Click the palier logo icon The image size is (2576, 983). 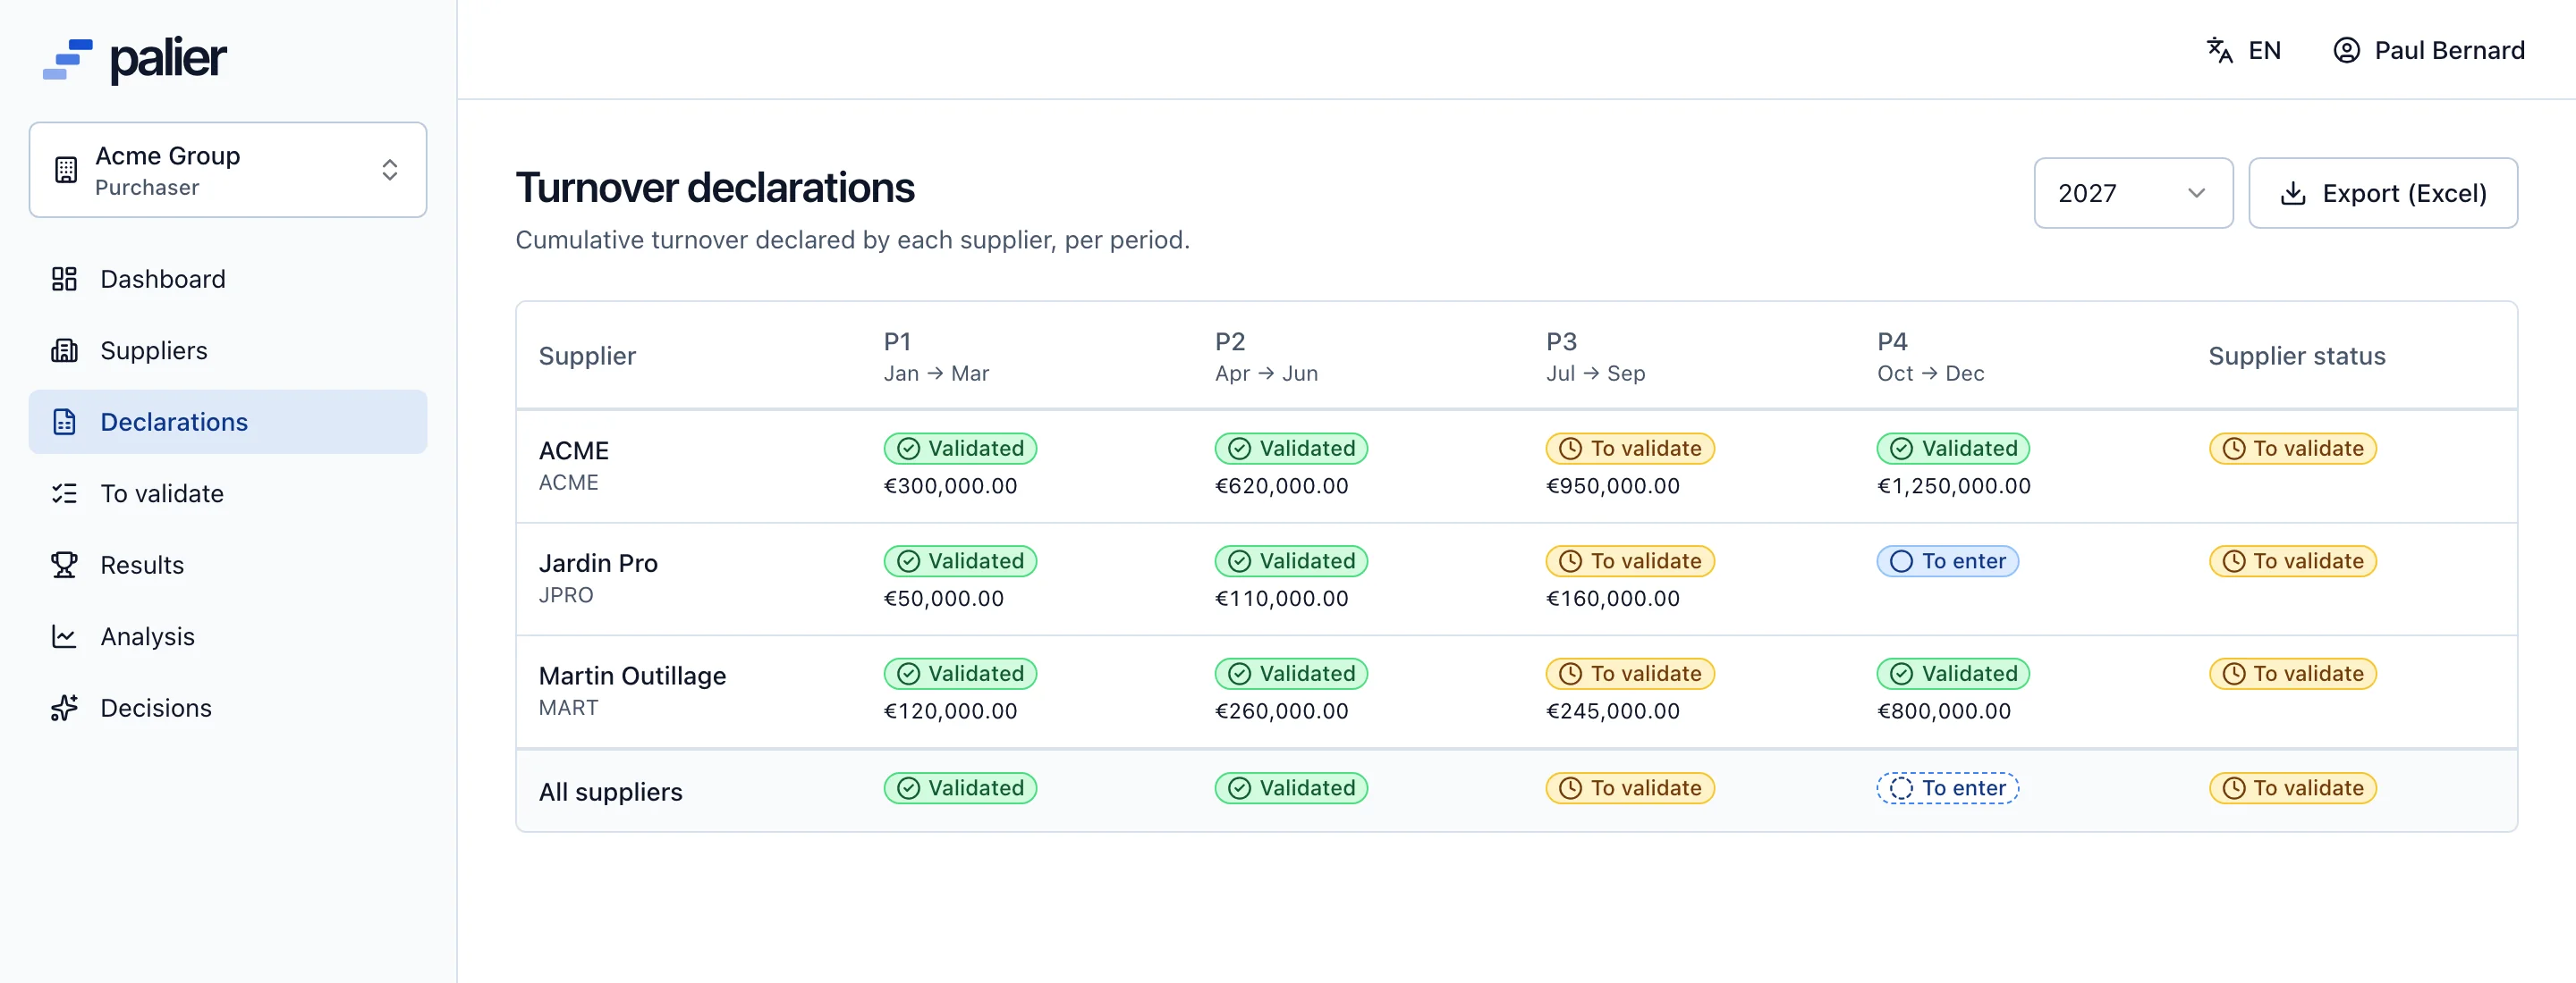(68, 59)
